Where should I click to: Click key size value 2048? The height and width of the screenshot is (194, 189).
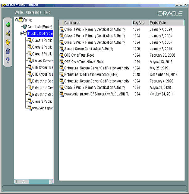[136, 75]
